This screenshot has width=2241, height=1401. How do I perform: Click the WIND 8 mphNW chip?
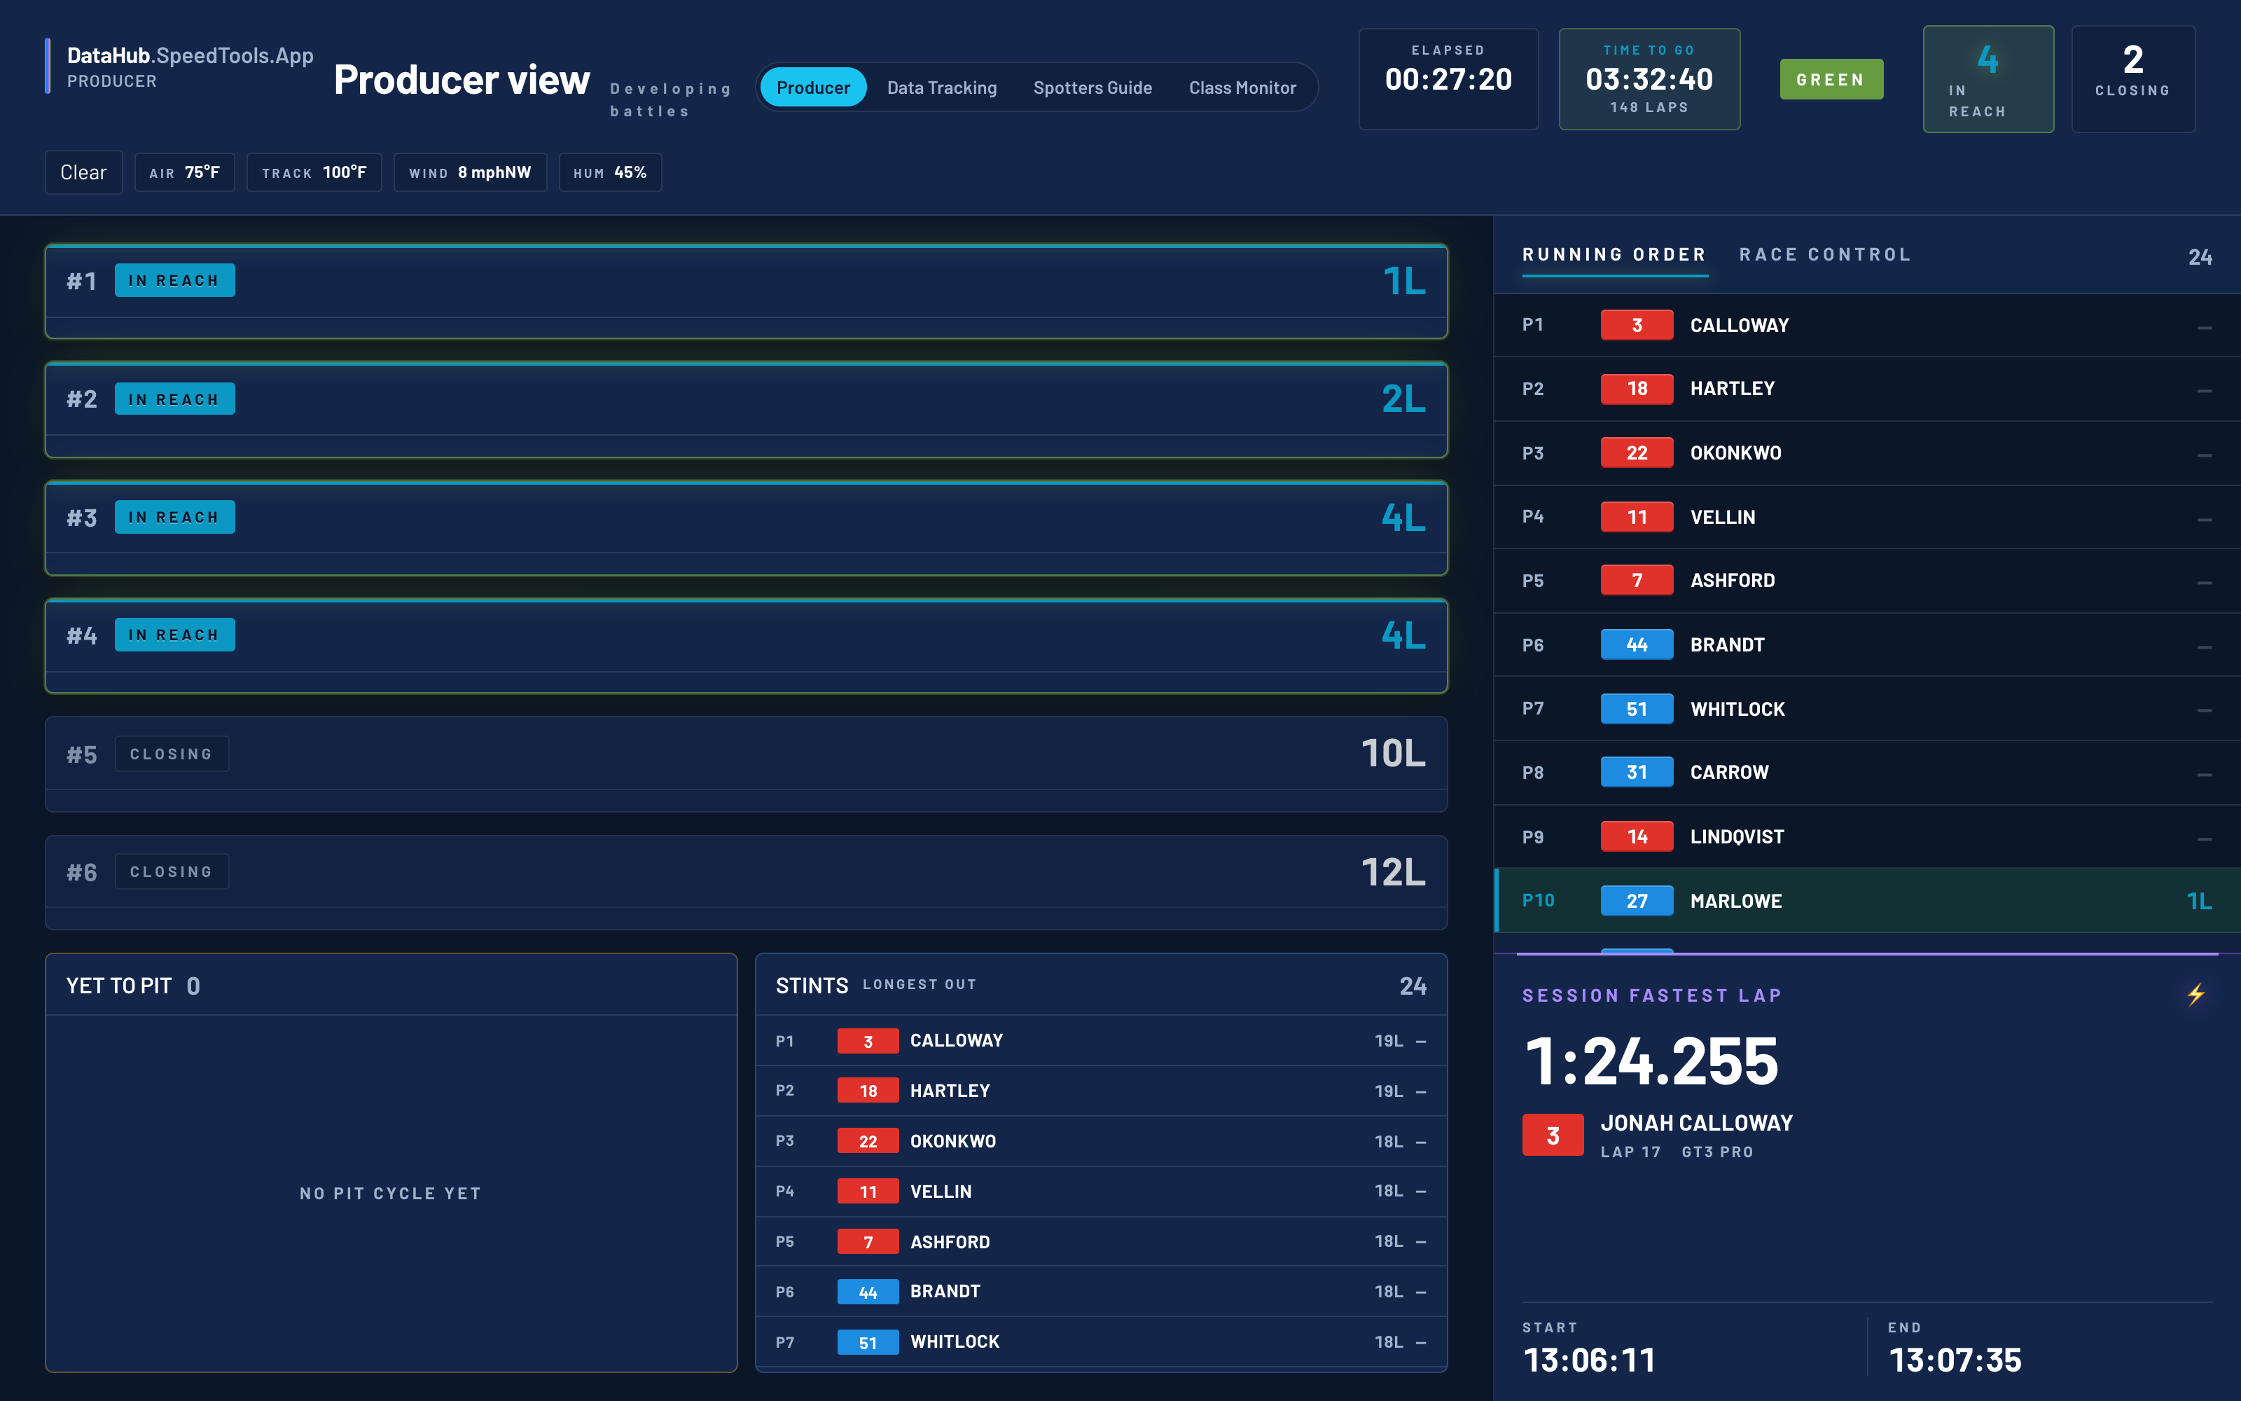tap(471, 172)
